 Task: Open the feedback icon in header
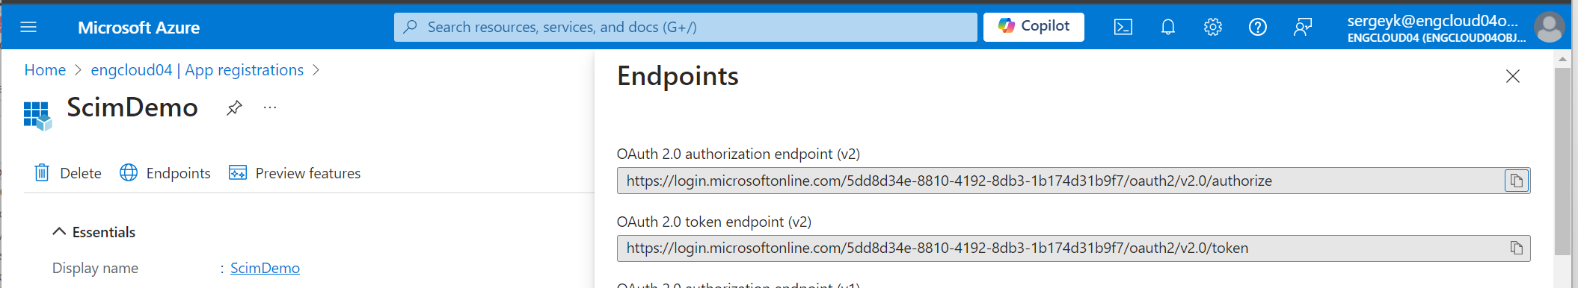[x=1302, y=28]
